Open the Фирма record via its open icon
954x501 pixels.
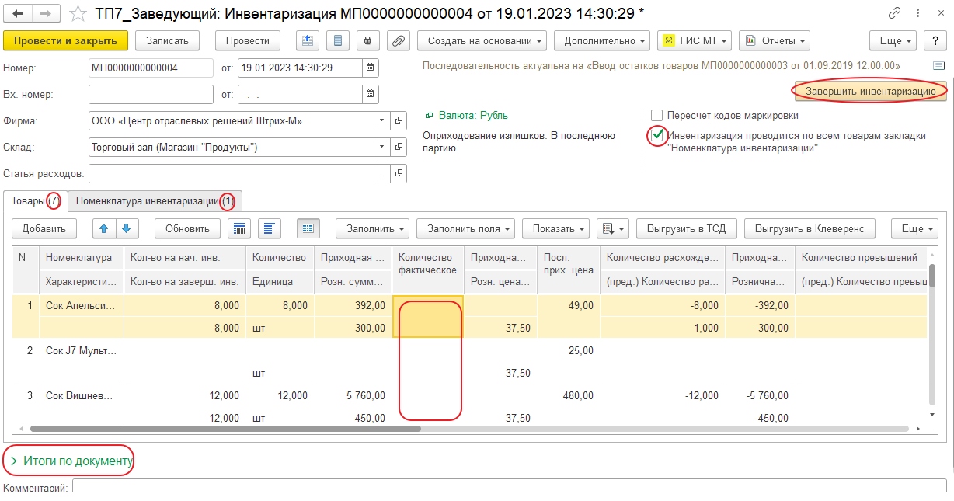pos(399,120)
